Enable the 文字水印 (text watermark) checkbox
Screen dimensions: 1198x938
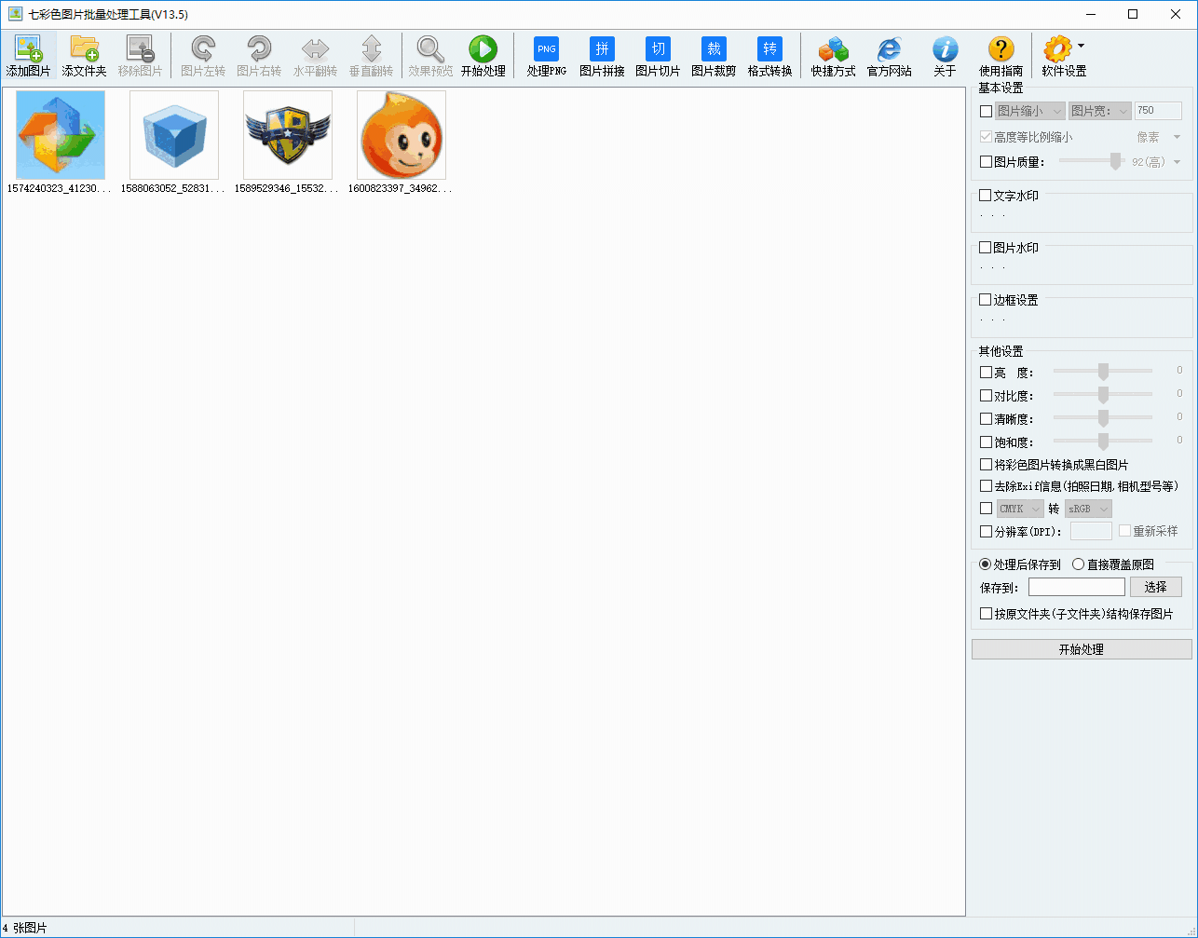pos(986,196)
